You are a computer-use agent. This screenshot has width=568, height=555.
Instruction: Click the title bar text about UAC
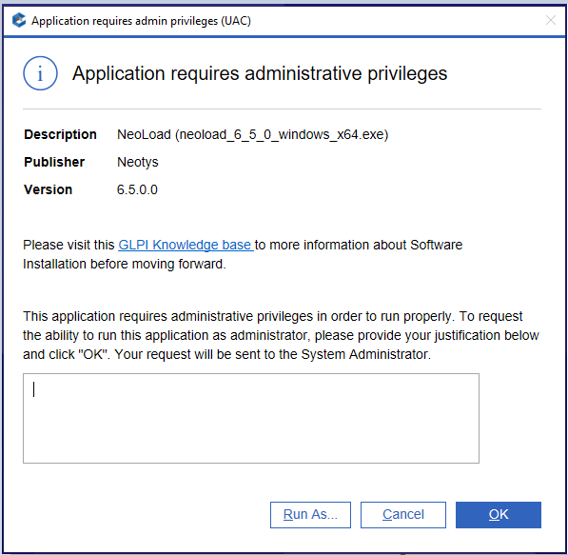(141, 21)
